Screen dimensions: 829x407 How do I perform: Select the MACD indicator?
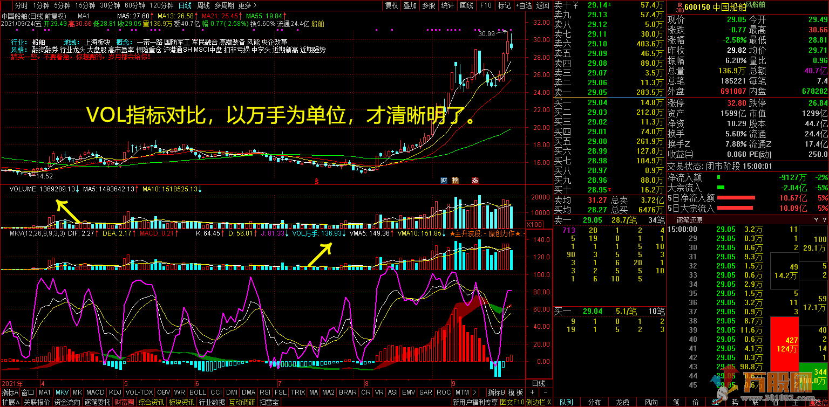pos(95,392)
